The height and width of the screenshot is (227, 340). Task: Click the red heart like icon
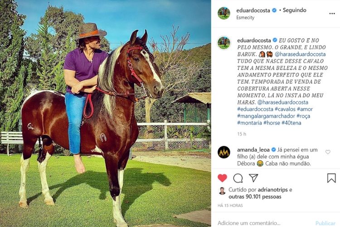(222, 178)
